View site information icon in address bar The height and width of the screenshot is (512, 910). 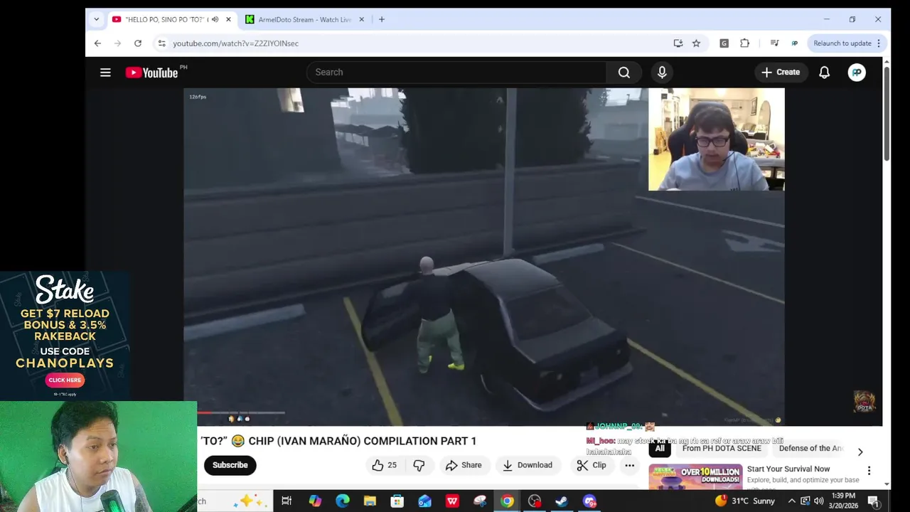(162, 43)
